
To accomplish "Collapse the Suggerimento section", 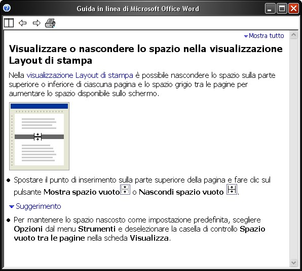I will click(x=35, y=206).
